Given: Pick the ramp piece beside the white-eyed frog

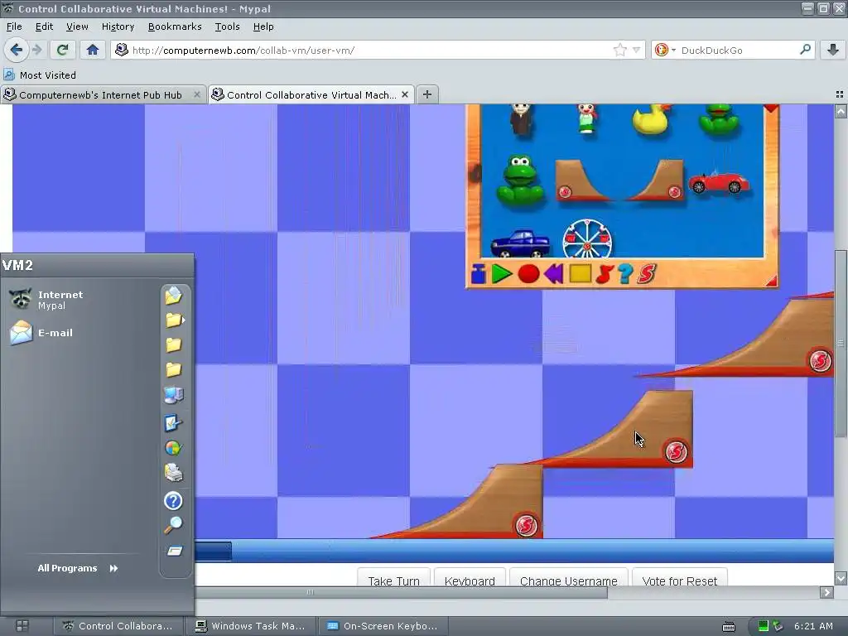Looking at the screenshot, I should click(x=583, y=180).
